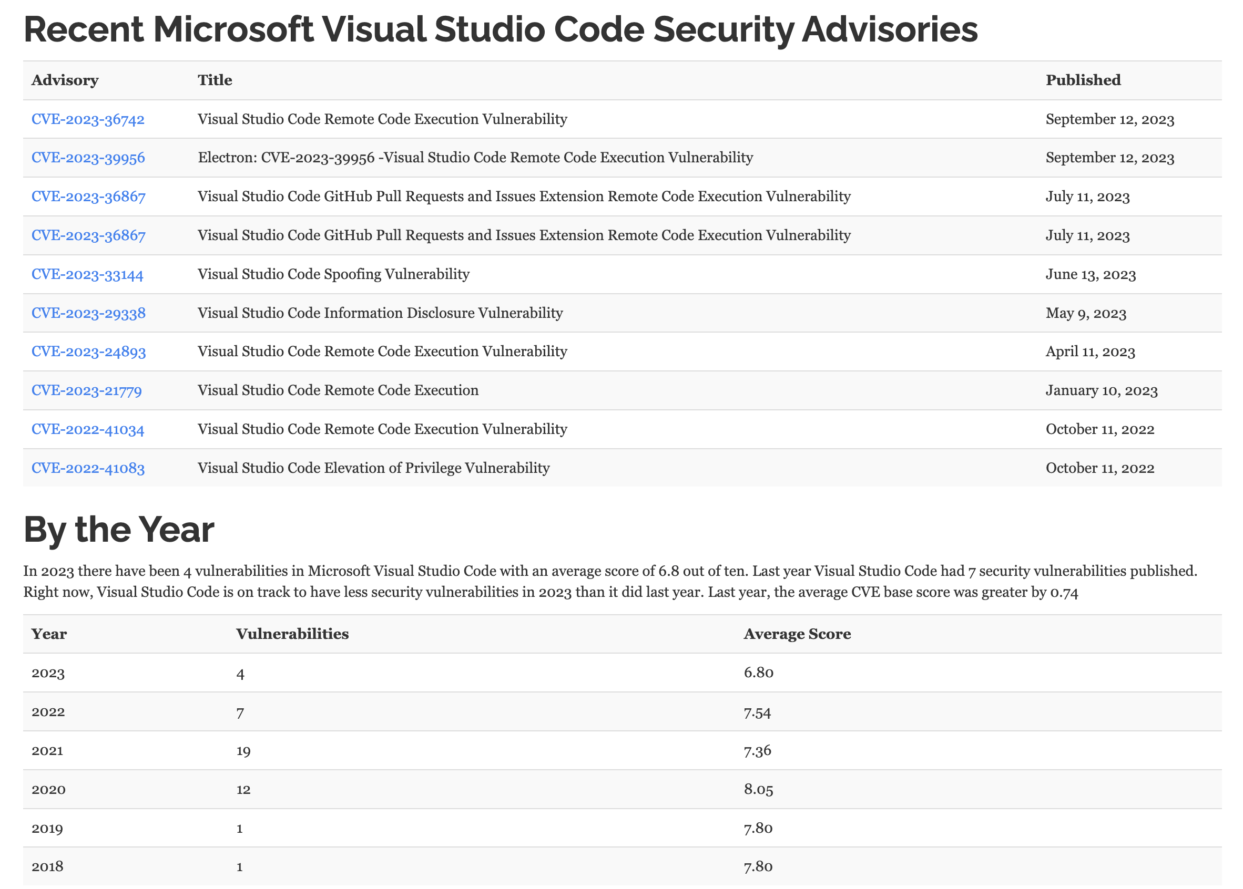Viewport: 1243px width, 889px height.
Task: Follow the CVE-2022-41083 link
Action: point(88,468)
